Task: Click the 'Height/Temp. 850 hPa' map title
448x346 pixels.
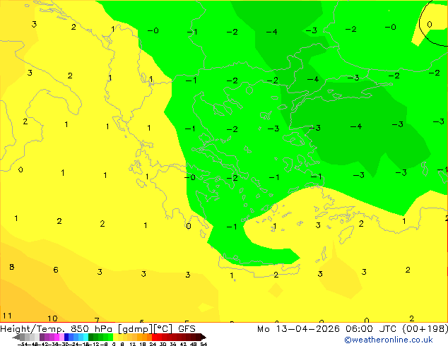Action: pyautogui.click(x=57, y=329)
